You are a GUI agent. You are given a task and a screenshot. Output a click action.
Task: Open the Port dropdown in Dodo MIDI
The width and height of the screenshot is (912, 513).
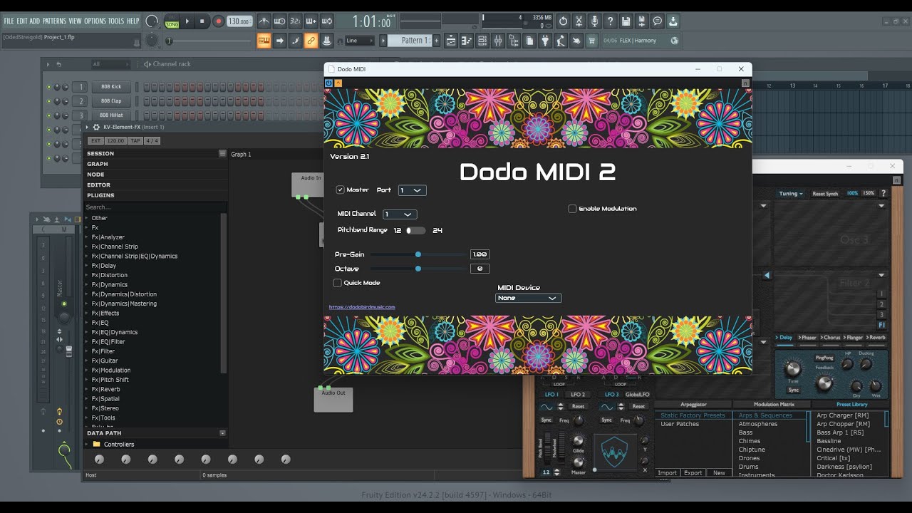coord(412,190)
